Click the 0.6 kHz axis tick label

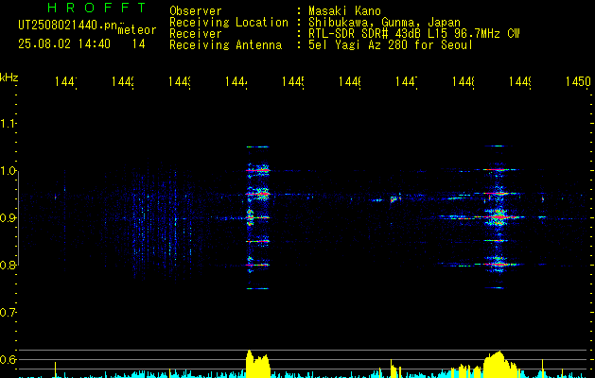click(x=8, y=359)
